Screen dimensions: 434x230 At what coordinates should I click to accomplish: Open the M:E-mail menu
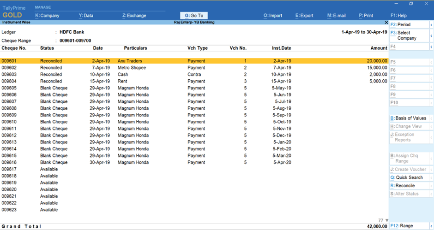(x=336, y=16)
